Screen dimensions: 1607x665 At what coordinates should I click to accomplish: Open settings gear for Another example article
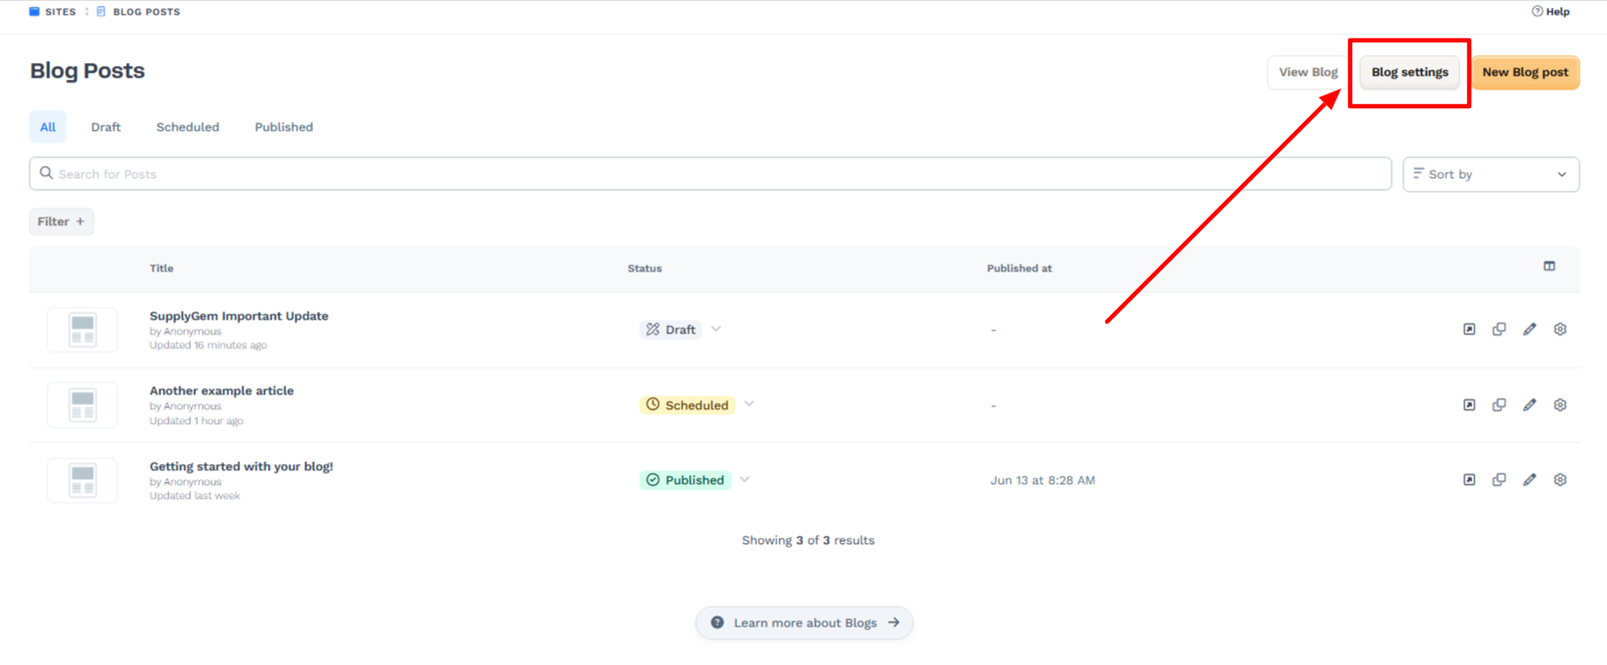pyautogui.click(x=1560, y=404)
